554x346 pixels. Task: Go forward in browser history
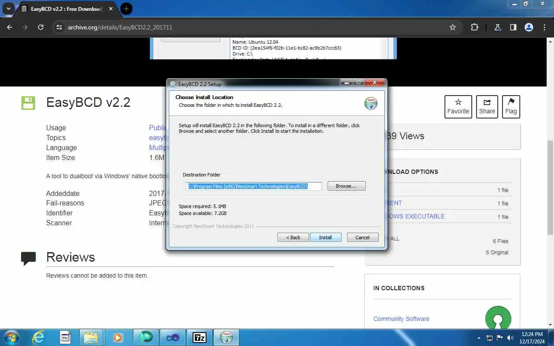[25, 27]
